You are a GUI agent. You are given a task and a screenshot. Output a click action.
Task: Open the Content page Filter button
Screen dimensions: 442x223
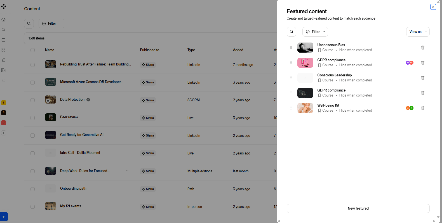coord(51,24)
